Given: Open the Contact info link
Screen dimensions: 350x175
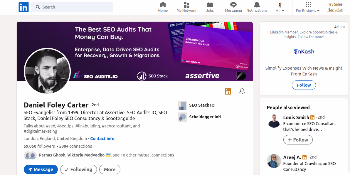Looking at the screenshot, I should (102, 139).
